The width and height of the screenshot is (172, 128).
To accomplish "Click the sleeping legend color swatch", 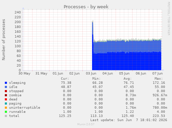I will pos(6,83).
